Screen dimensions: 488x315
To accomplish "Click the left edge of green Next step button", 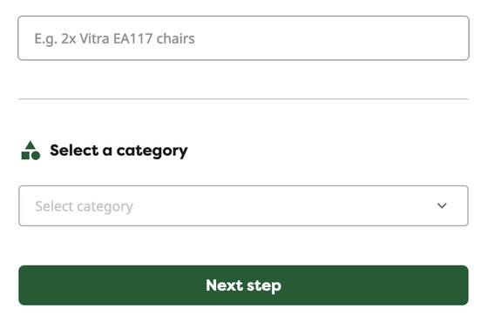I will 24,285.
